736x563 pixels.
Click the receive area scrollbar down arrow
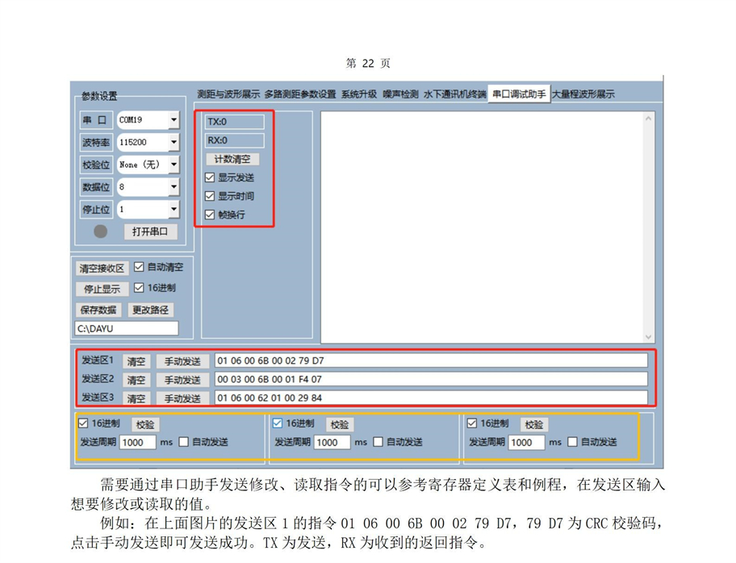pos(648,336)
